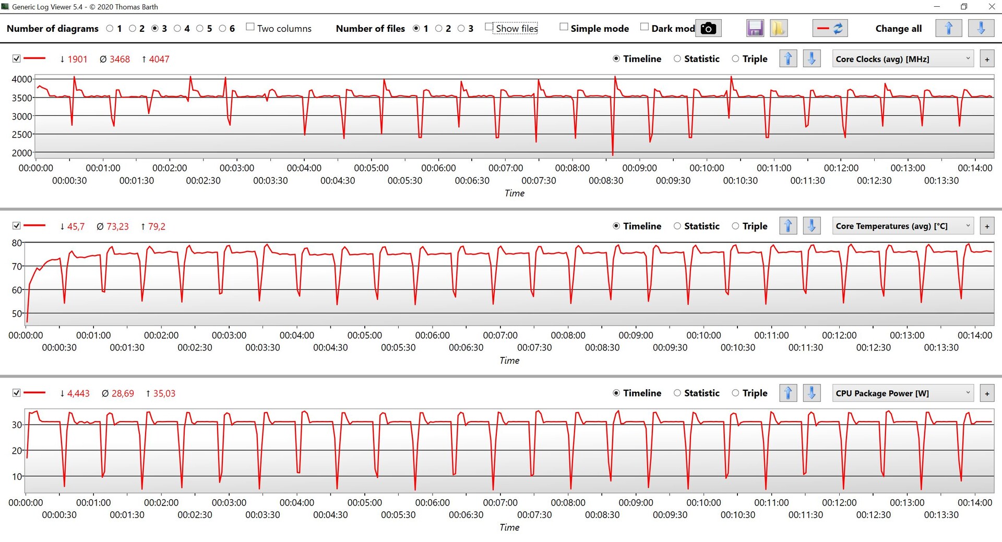Open Core Clocks (avg) [MHz] dropdown
This screenshot has width=1002, height=542.
903,59
